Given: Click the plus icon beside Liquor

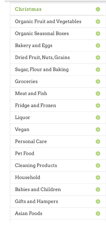Looking at the screenshot, I should pos(98,118).
